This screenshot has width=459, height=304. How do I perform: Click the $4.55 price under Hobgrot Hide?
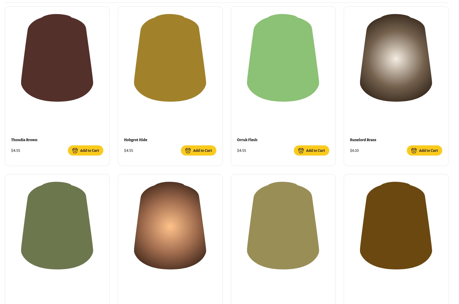[128, 150]
